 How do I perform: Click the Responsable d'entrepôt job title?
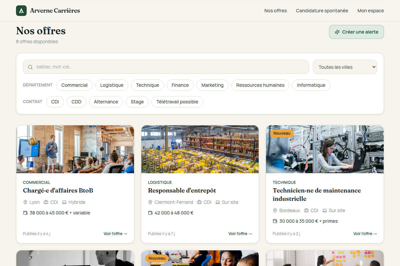[182, 191]
